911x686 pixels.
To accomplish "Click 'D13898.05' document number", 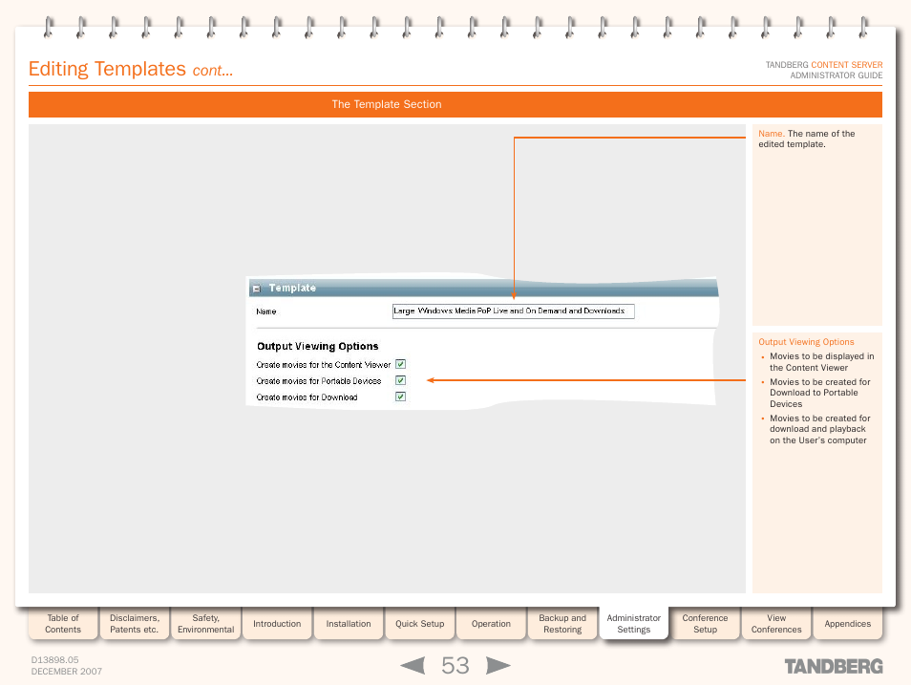I will tap(54, 660).
